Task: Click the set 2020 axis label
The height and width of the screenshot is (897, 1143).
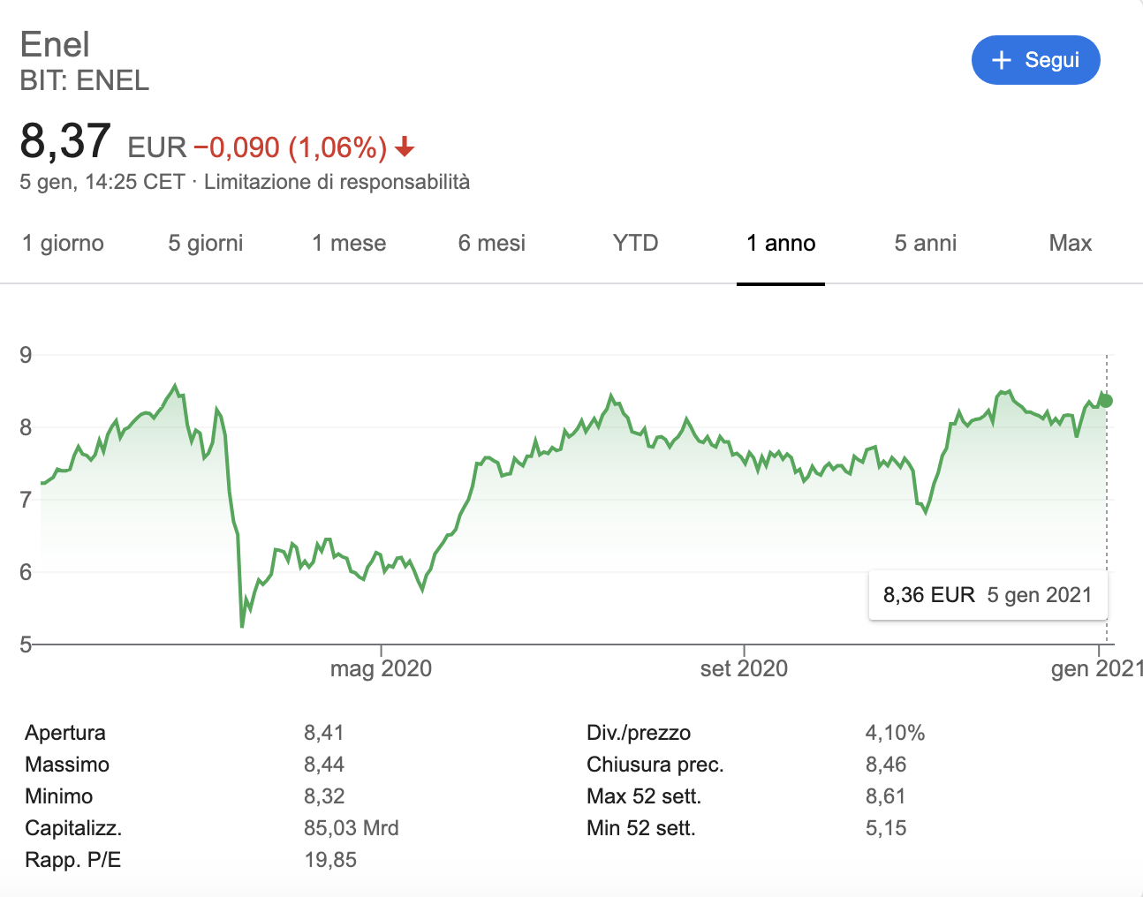Action: 744,668
